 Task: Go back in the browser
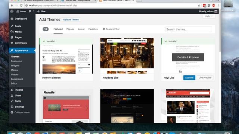click(x=12, y=6)
